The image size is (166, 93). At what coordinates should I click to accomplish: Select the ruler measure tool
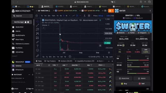37,56
